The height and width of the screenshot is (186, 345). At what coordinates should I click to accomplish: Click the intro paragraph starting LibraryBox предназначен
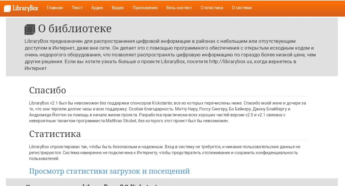coord(170,55)
